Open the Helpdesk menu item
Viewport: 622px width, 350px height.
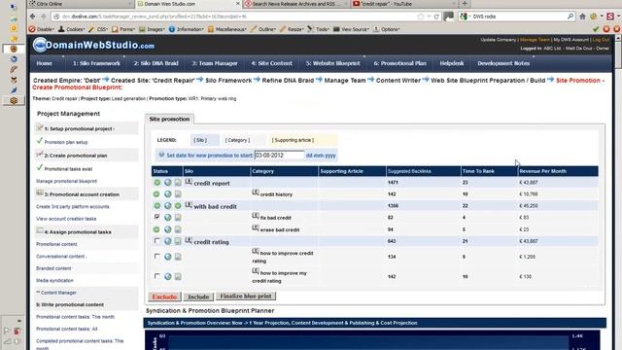(x=451, y=63)
